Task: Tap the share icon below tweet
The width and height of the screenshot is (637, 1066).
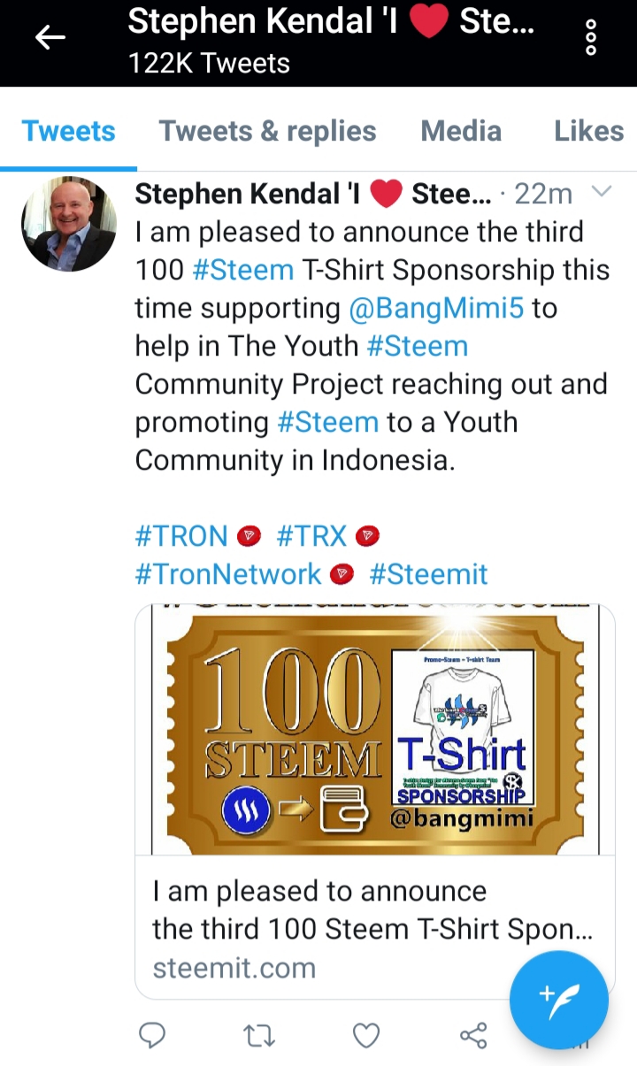Action: [x=473, y=1034]
